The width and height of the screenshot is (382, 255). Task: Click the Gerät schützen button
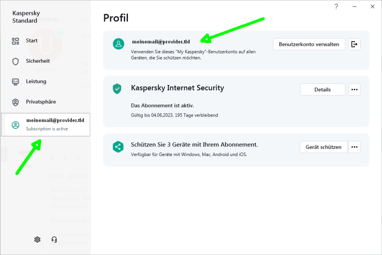tap(323, 147)
